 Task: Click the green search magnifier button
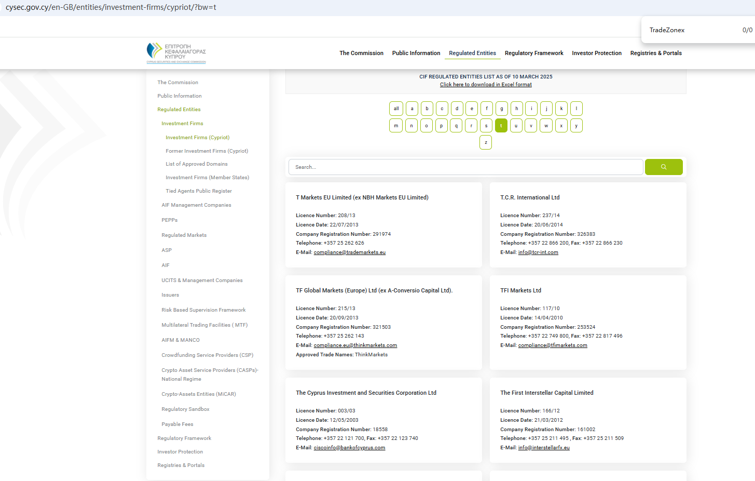click(x=663, y=167)
